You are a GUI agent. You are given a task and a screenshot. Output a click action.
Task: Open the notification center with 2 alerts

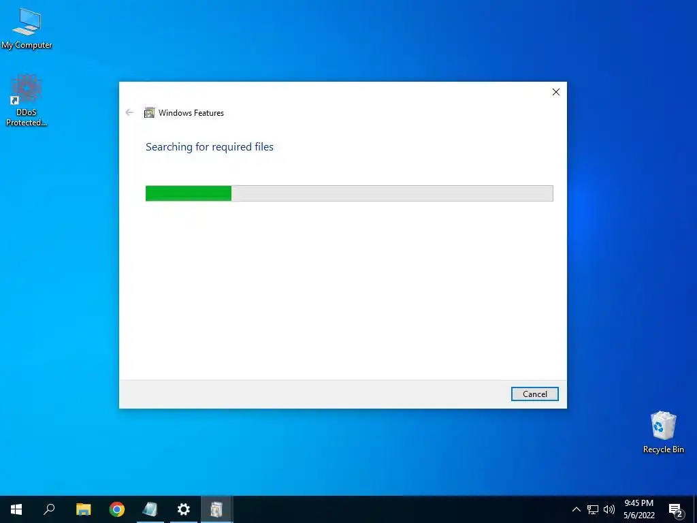(676, 510)
